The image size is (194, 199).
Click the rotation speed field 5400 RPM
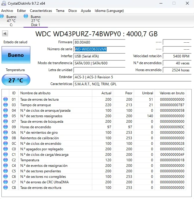[x=177, y=56]
